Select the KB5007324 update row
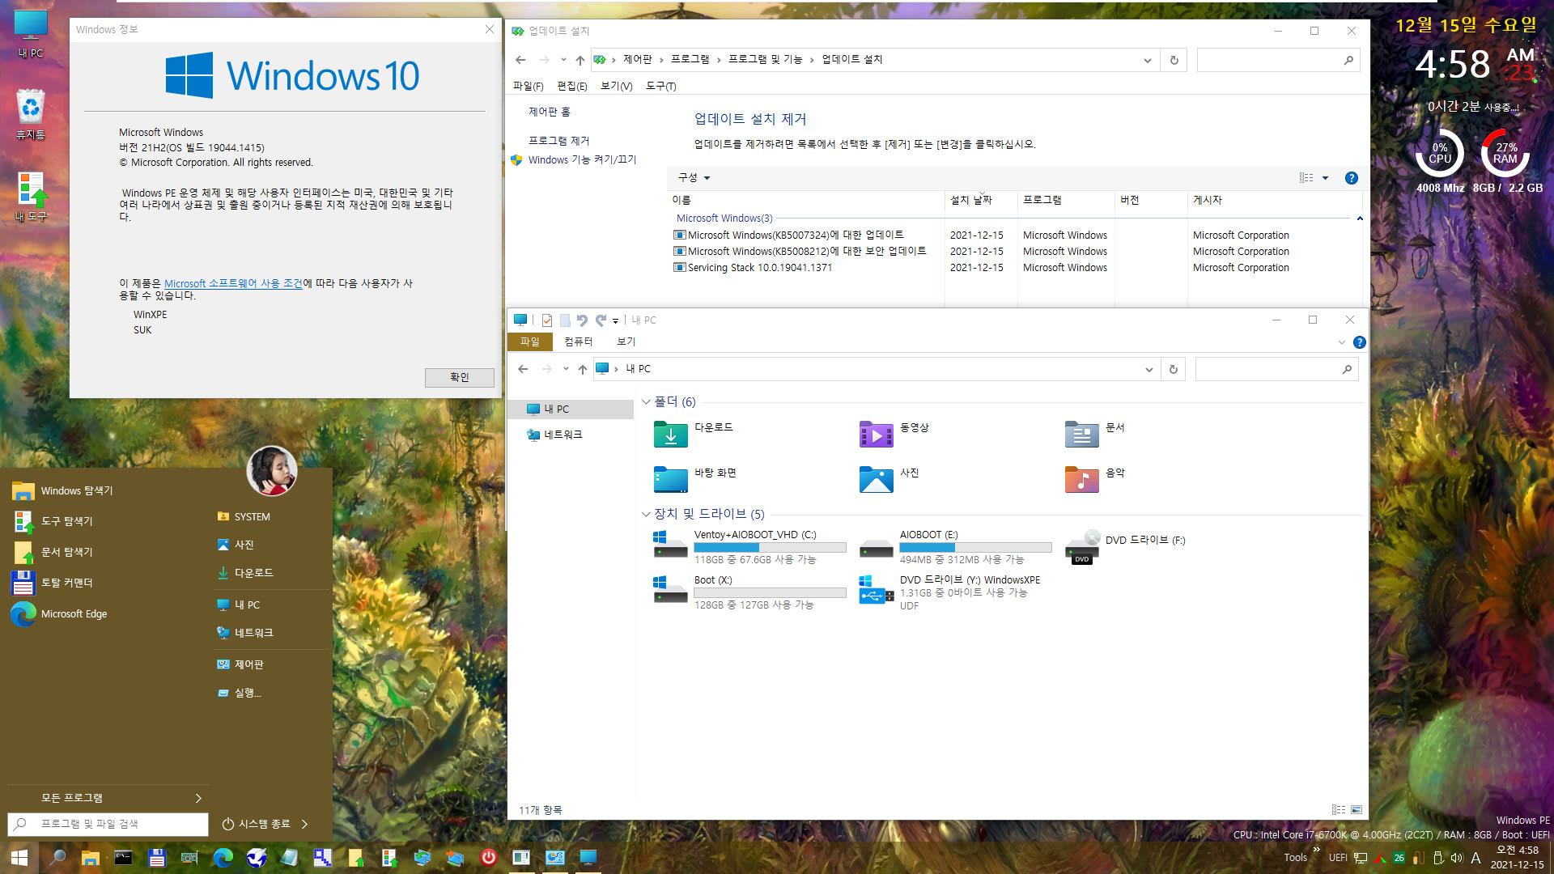1554x874 pixels. pyautogui.click(x=981, y=235)
